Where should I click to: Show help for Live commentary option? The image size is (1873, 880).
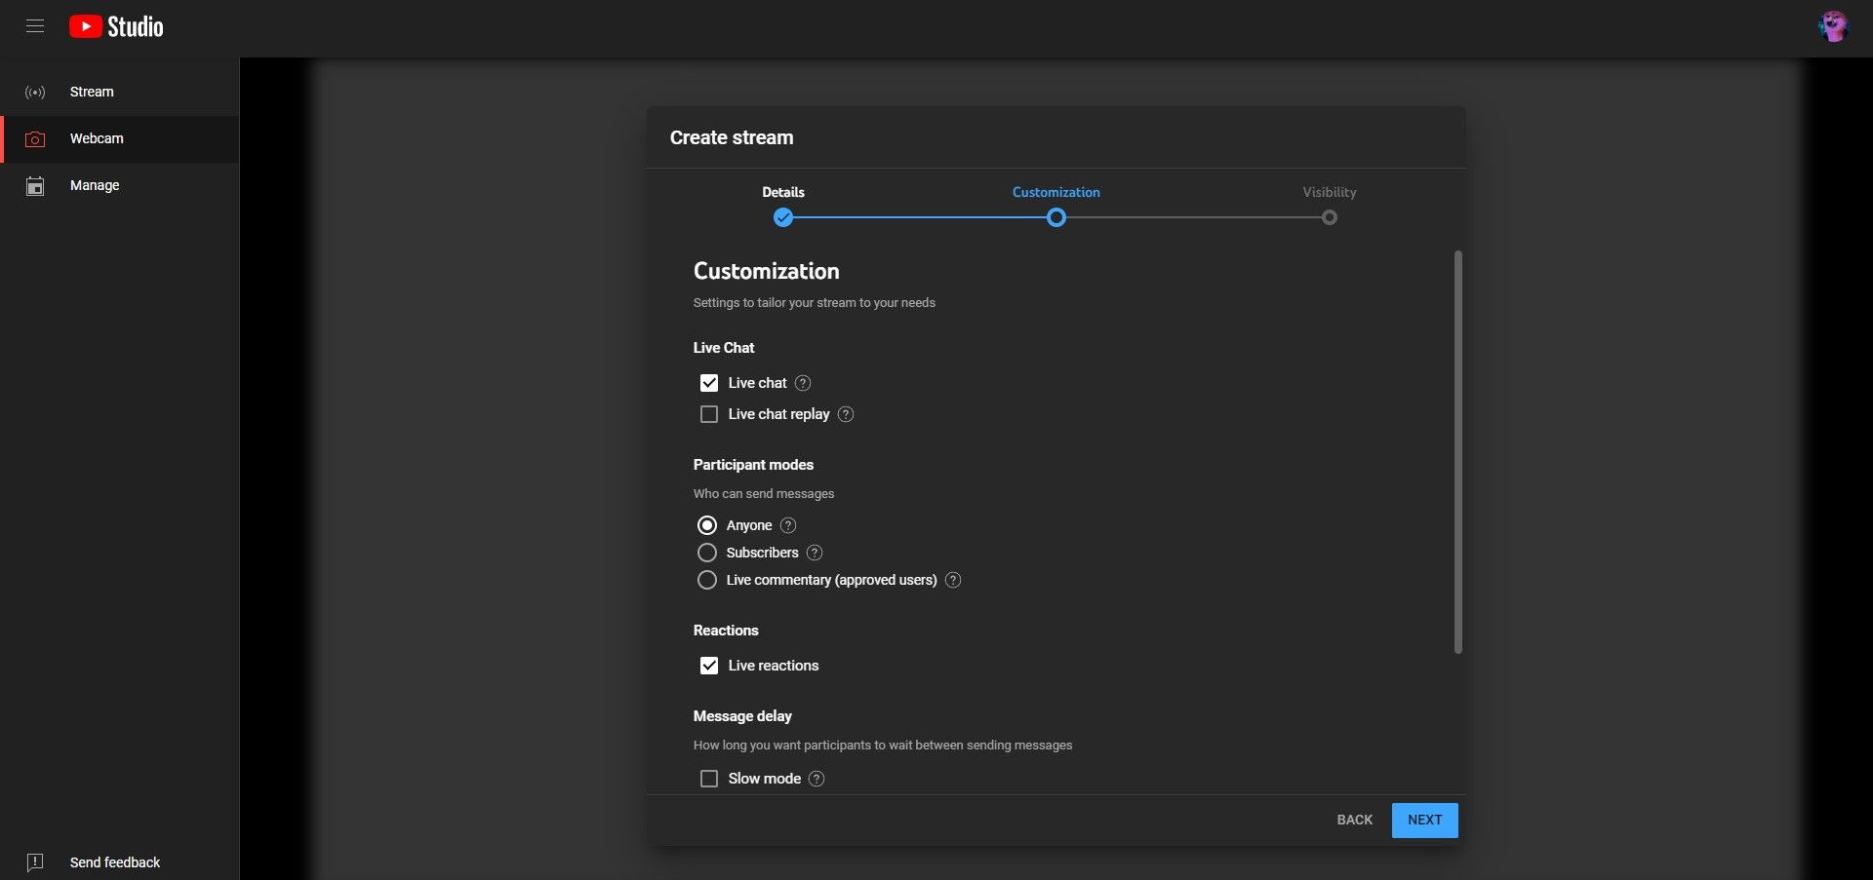953,580
